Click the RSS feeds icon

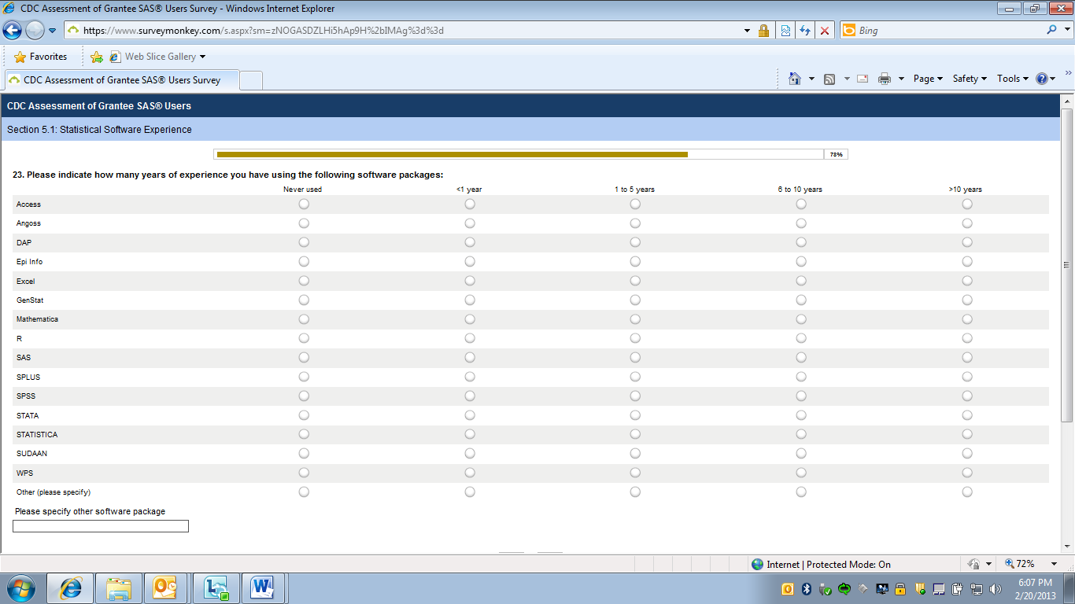point(829,79)
